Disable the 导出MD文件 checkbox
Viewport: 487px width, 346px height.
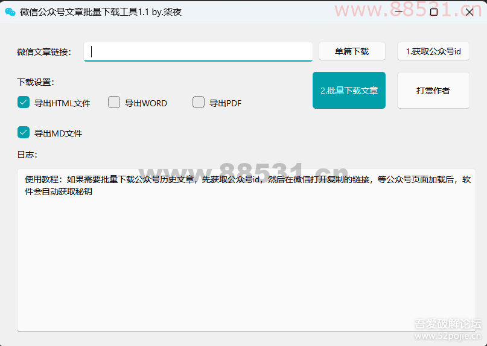tap(24, 133)
